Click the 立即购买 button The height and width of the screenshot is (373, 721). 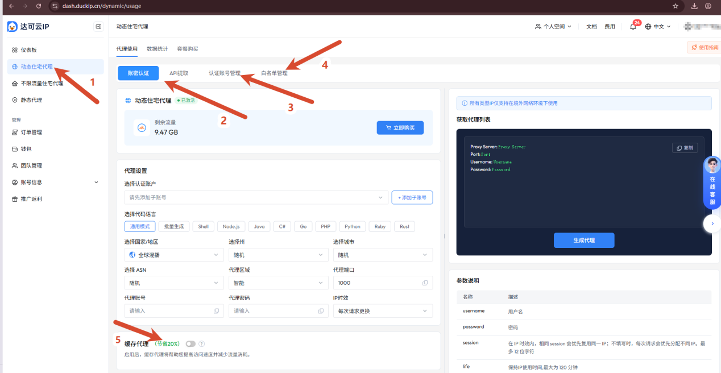point(400,128)
